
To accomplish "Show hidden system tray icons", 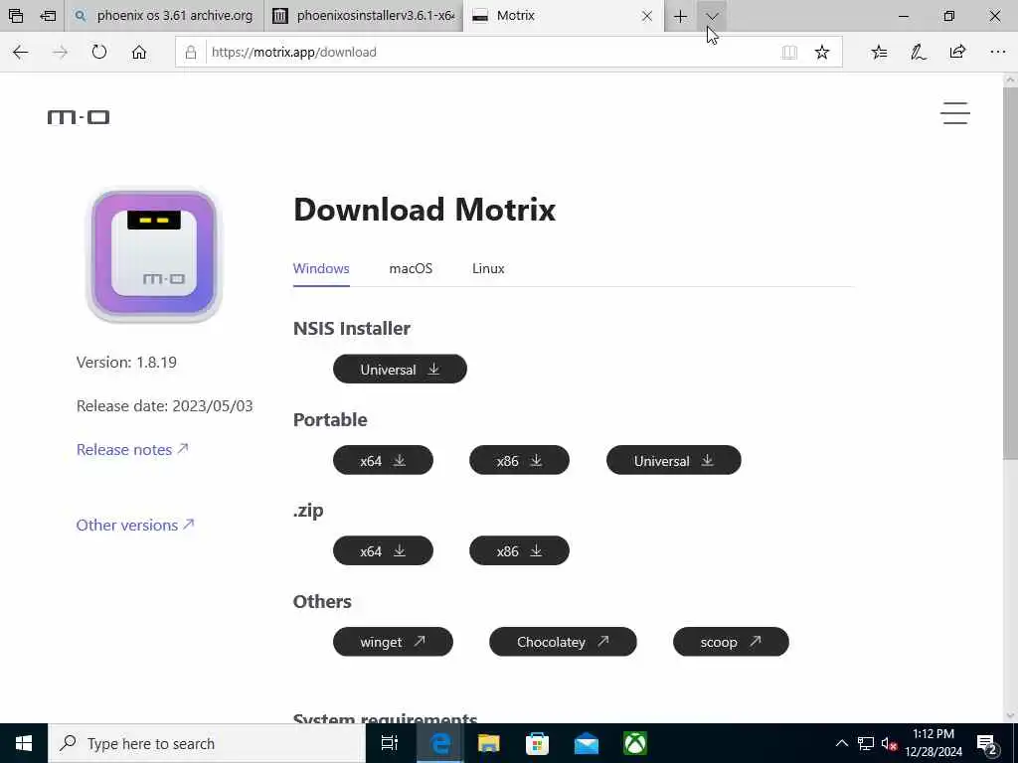I will 841,743.
